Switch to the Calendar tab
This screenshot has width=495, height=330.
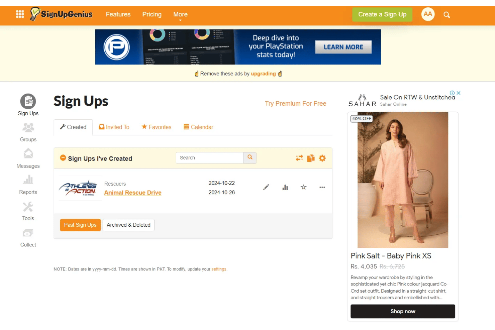pyautogui.click(x=198, y=127)
